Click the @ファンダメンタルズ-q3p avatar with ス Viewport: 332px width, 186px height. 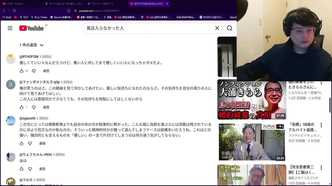click(11, 84)
